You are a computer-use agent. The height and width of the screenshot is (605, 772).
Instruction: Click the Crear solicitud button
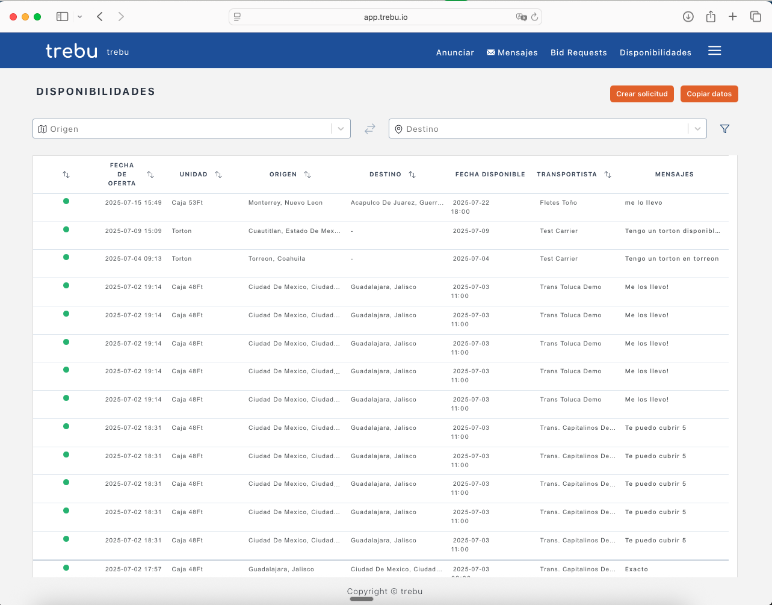coord(642,94)
